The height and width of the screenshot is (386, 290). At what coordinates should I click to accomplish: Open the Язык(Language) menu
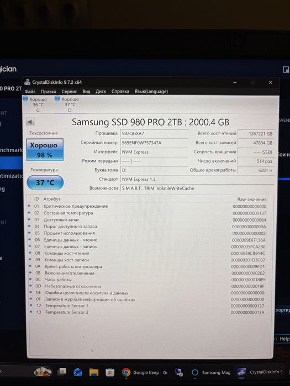pyautogui.click(x=151, y=92)
